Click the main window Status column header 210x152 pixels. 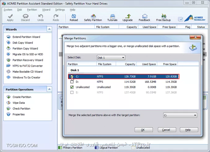pyautogui.click(x=201, y=27)
